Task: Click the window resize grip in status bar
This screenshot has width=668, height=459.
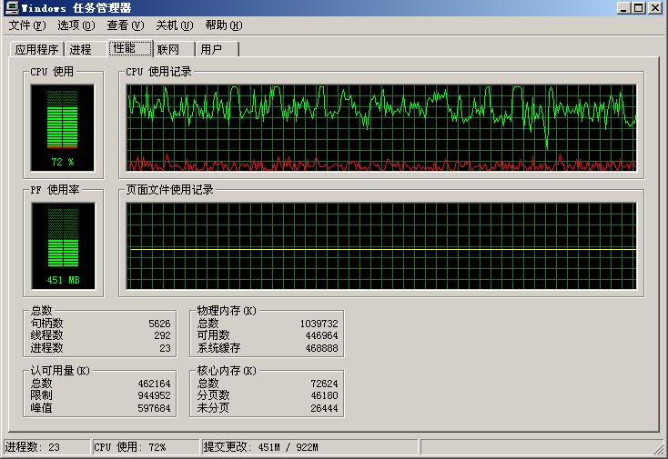Action: point(660,449)
